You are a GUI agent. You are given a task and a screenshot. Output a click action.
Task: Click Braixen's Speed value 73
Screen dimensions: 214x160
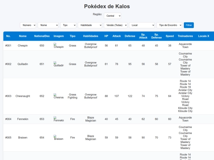point(170,137)
